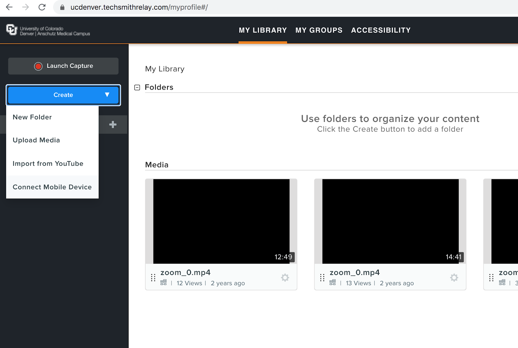
Task: Click the 12 Views count
Action: 189,283
